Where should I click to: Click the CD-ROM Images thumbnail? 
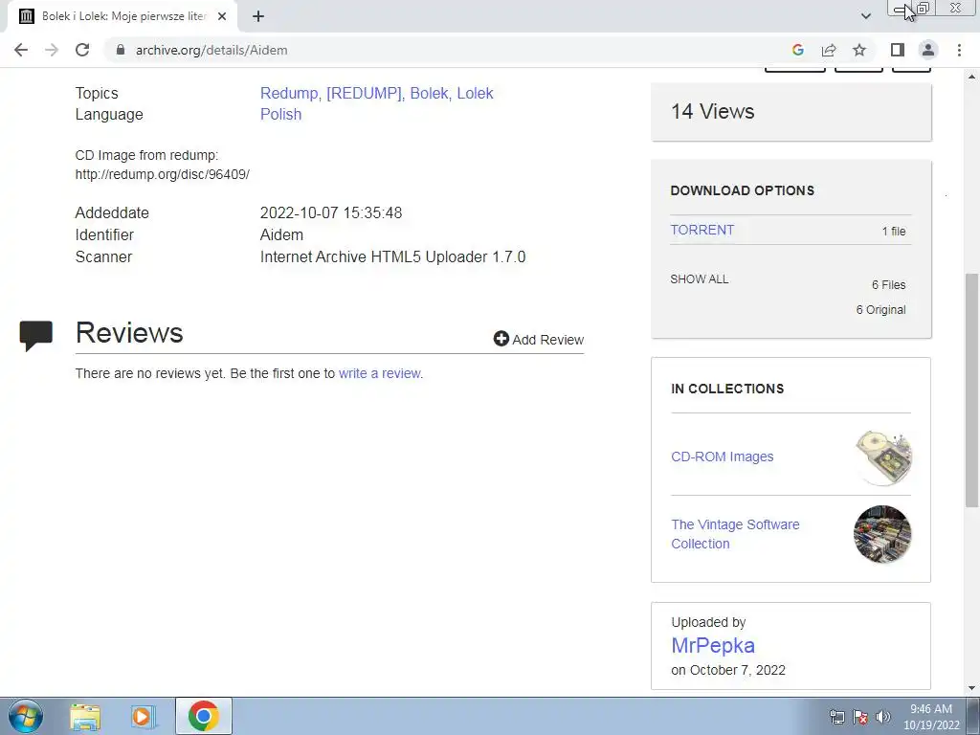tap(882, 457)
